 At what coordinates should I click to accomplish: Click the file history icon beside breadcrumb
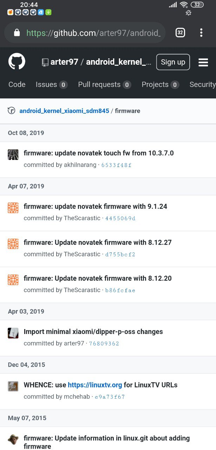(12, 110)
